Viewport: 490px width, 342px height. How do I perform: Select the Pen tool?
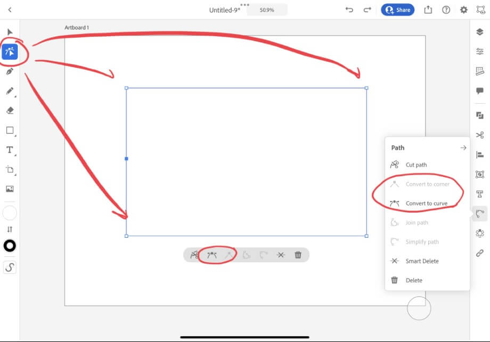[x=10, y=71]
